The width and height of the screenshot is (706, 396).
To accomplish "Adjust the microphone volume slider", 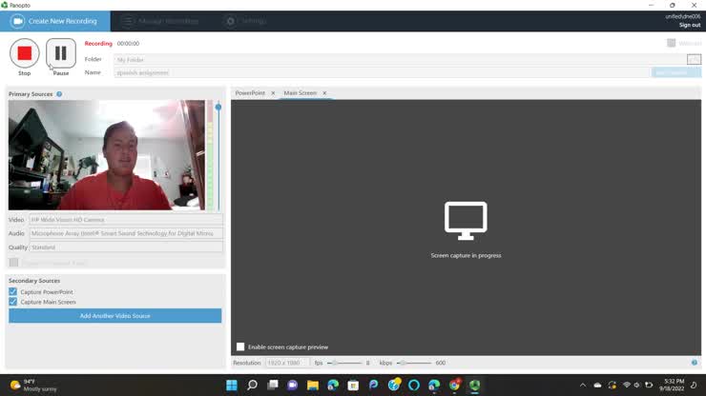I will (218, 107).
